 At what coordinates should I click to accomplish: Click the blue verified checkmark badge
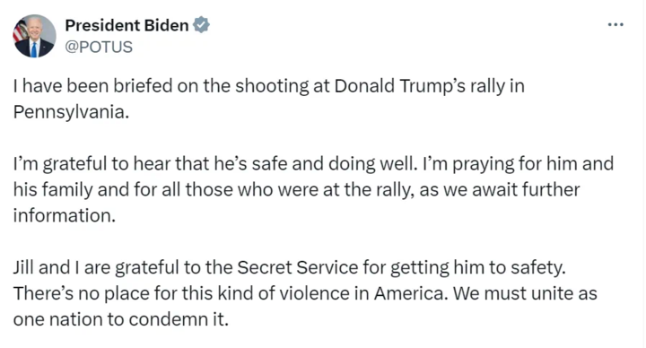coord(202,25)
